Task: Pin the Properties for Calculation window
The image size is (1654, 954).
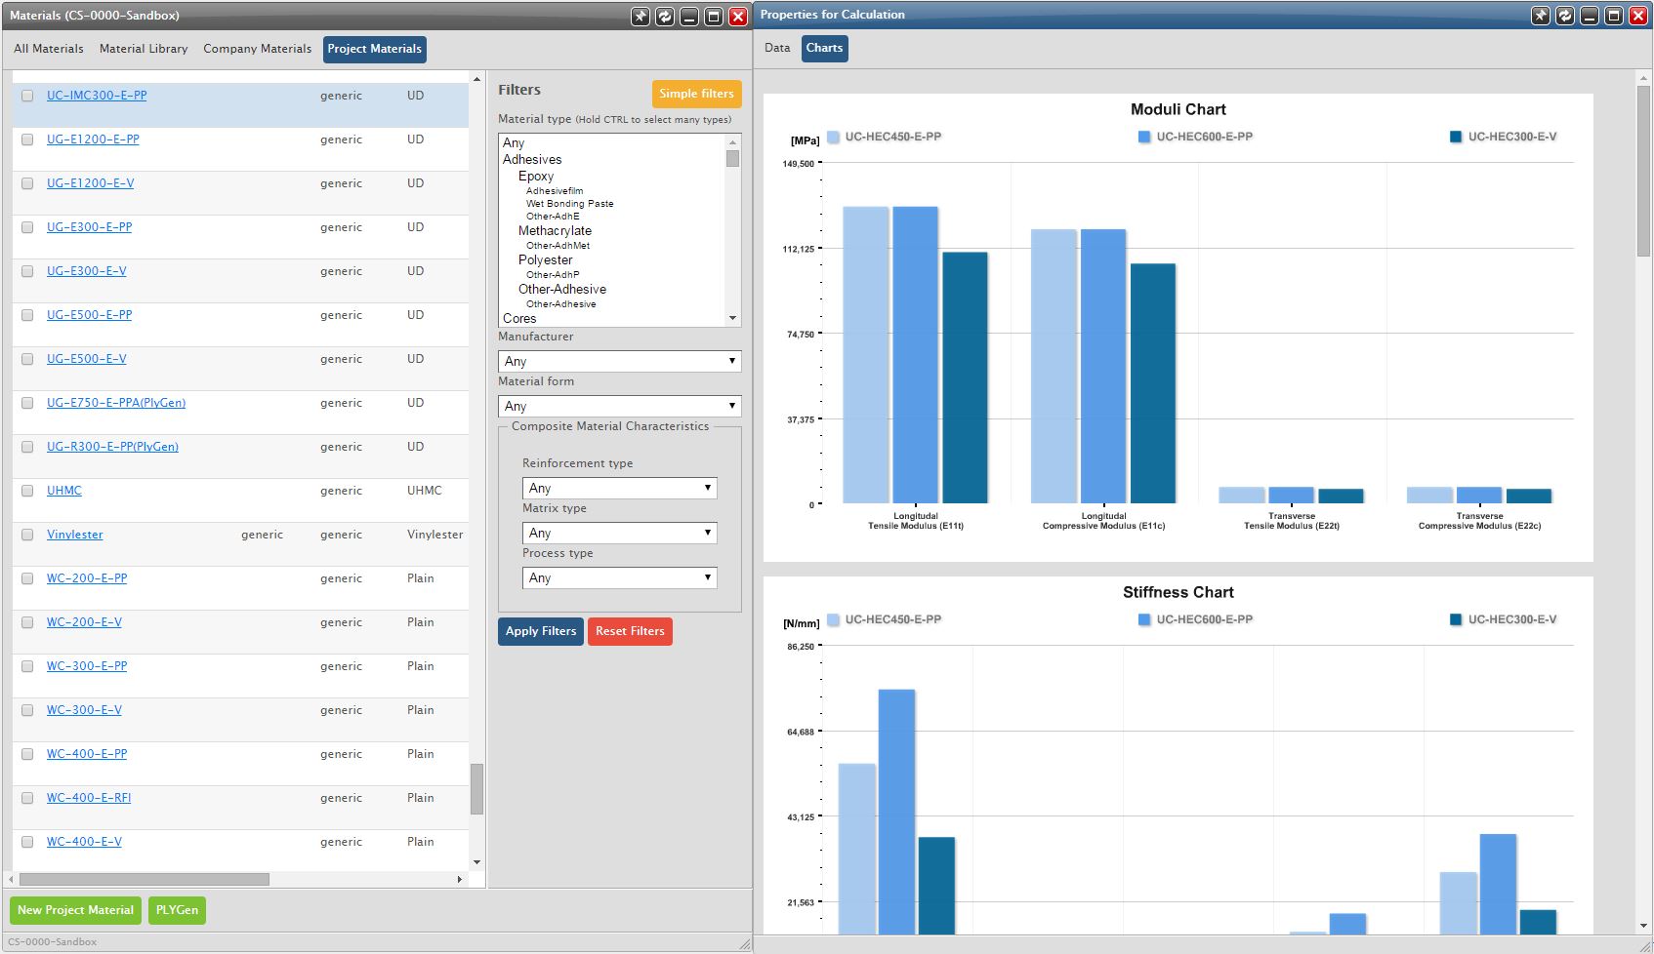Action: 1541,16
